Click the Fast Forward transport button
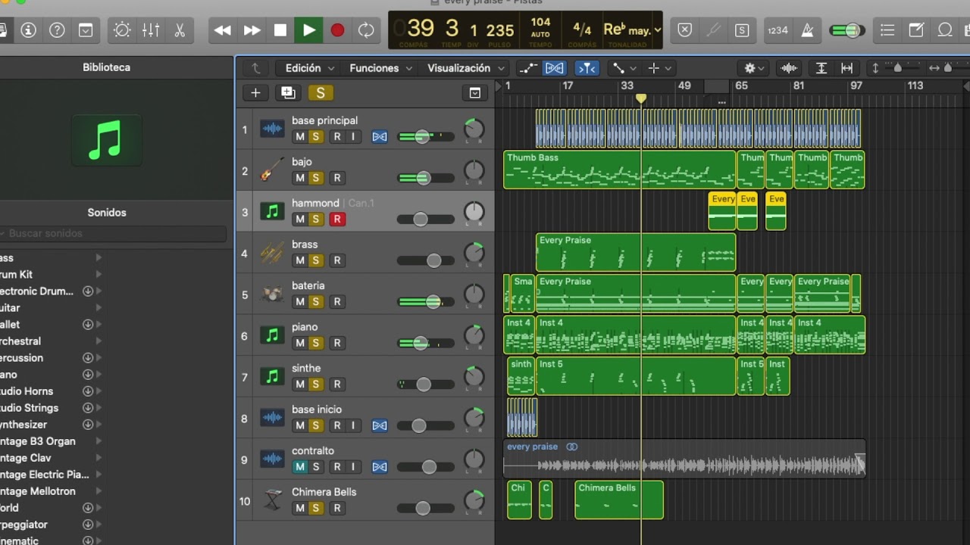970x545 pixels. coord(252,30)
